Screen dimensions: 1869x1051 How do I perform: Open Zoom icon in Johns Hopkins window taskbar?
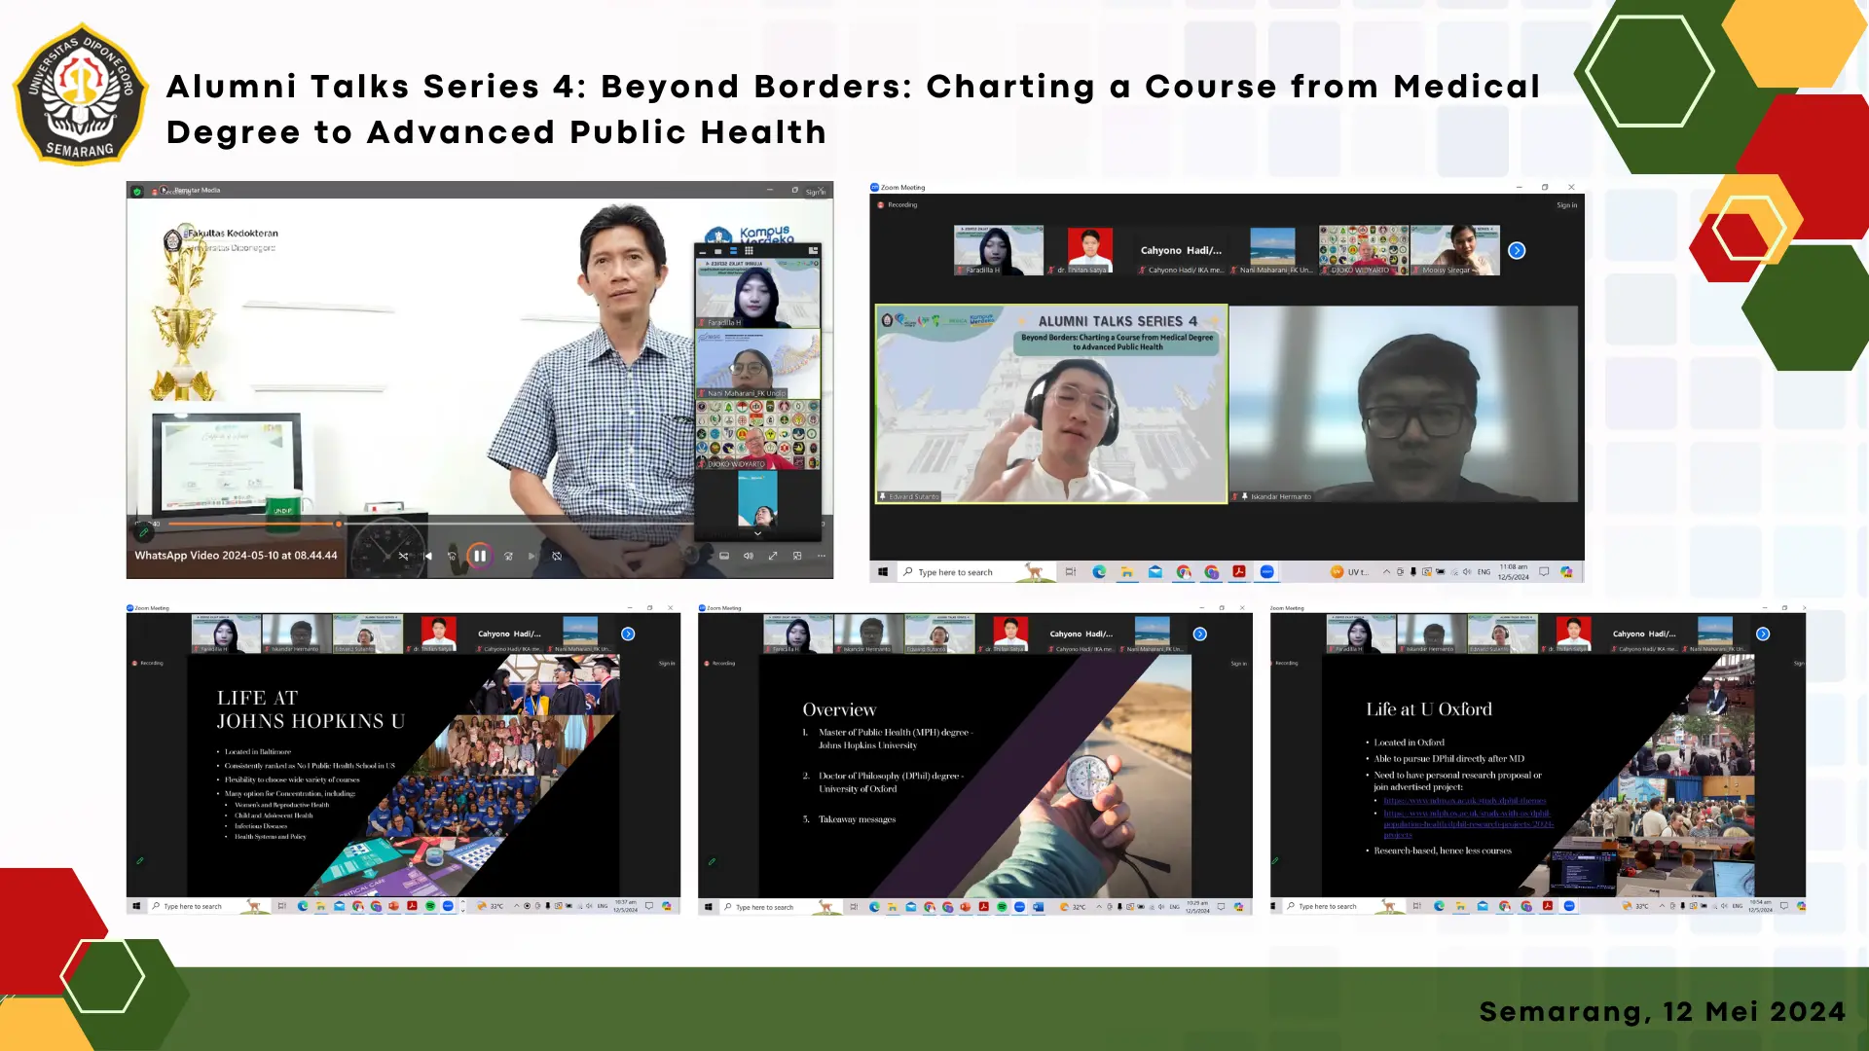click(448, 906)
